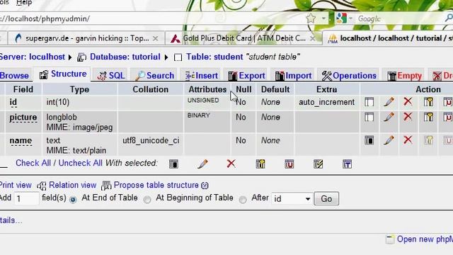Open the Insert tab
The height and width of the screenshot is (255, 453).
(201, 76)
